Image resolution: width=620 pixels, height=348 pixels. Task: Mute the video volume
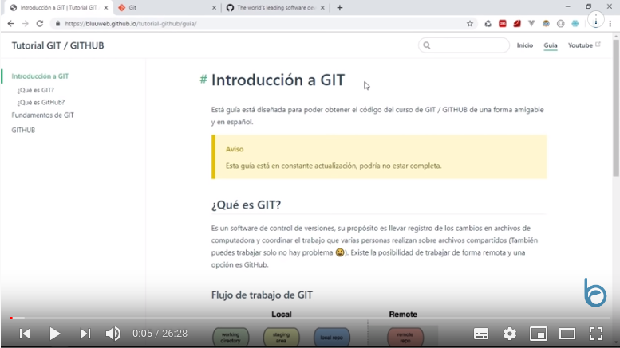coord(113,334)
